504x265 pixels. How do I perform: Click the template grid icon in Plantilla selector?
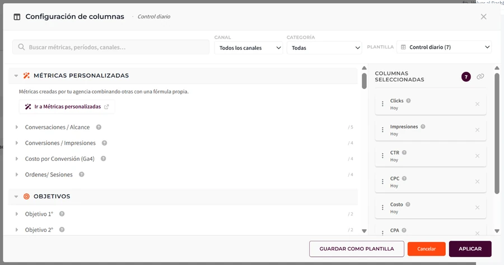(403, 47)
